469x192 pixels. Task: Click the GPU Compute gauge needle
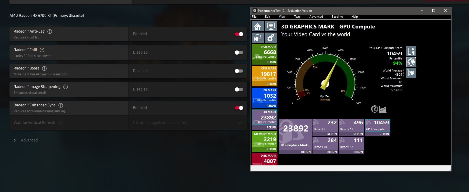coord(330,73)
